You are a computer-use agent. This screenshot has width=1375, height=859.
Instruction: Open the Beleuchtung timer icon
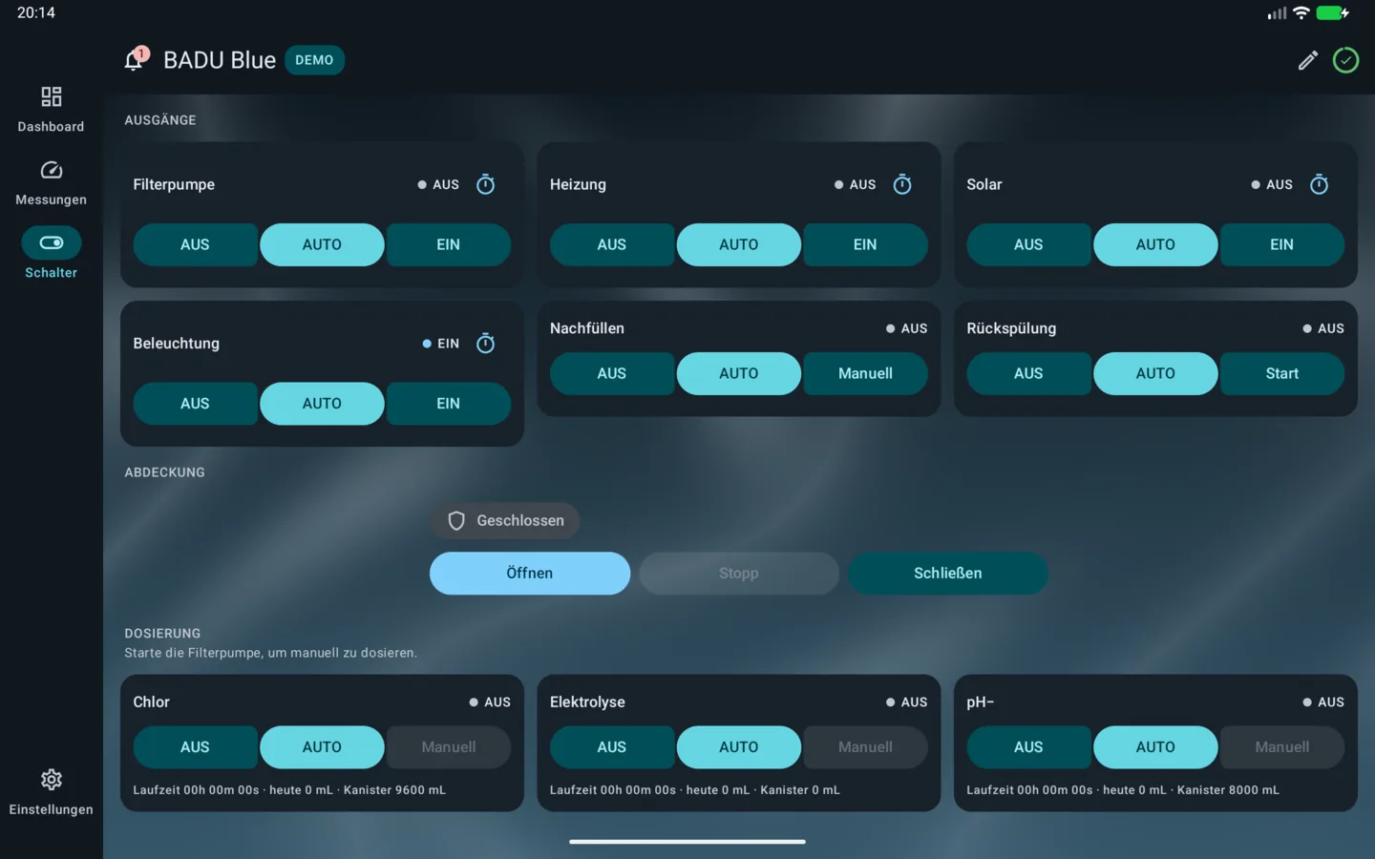tap(485, 343)
